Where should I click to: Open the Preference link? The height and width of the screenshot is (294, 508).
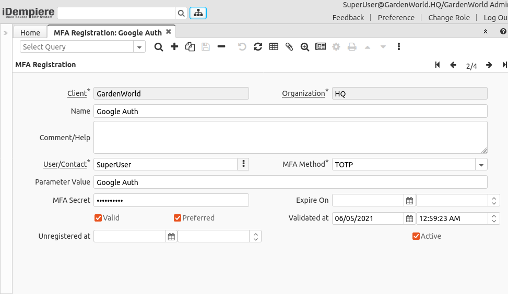click(396, 18)
